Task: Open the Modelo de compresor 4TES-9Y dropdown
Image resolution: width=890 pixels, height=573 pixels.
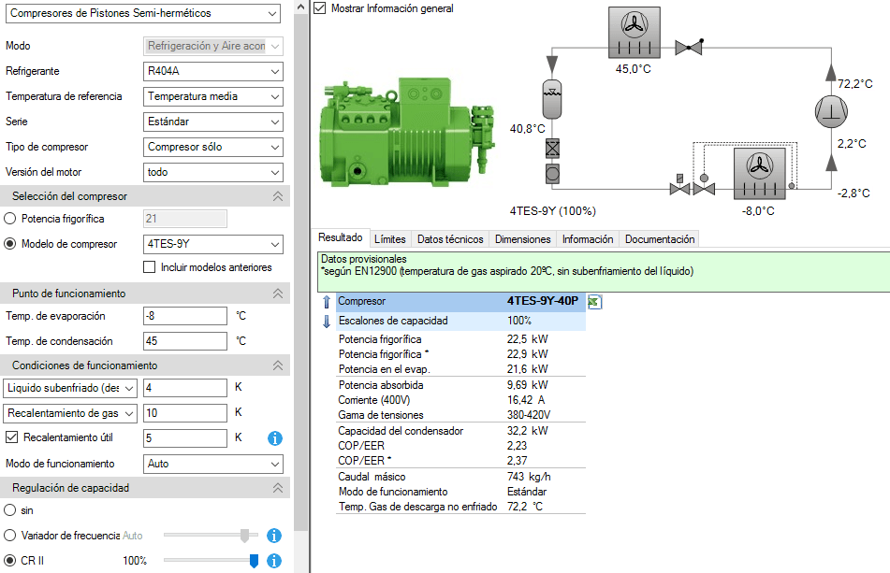Action: (x=213, y=244)
